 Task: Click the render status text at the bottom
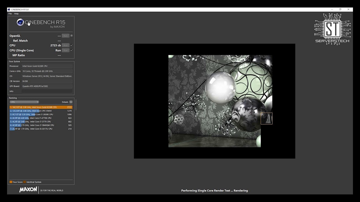click(215, 190)
